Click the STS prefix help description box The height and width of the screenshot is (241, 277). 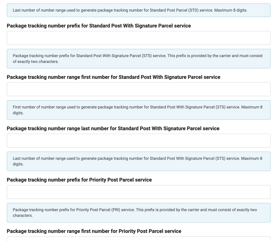138,59
